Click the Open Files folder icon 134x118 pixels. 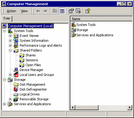[22, 65]
